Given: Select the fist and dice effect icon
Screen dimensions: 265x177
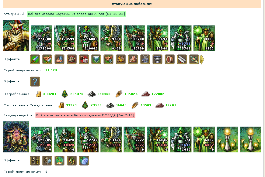Looking at the screenshot, I should [x=84, y=59].
